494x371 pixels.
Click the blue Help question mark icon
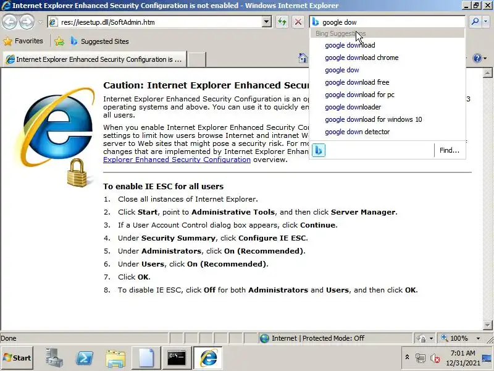point(477,58)
